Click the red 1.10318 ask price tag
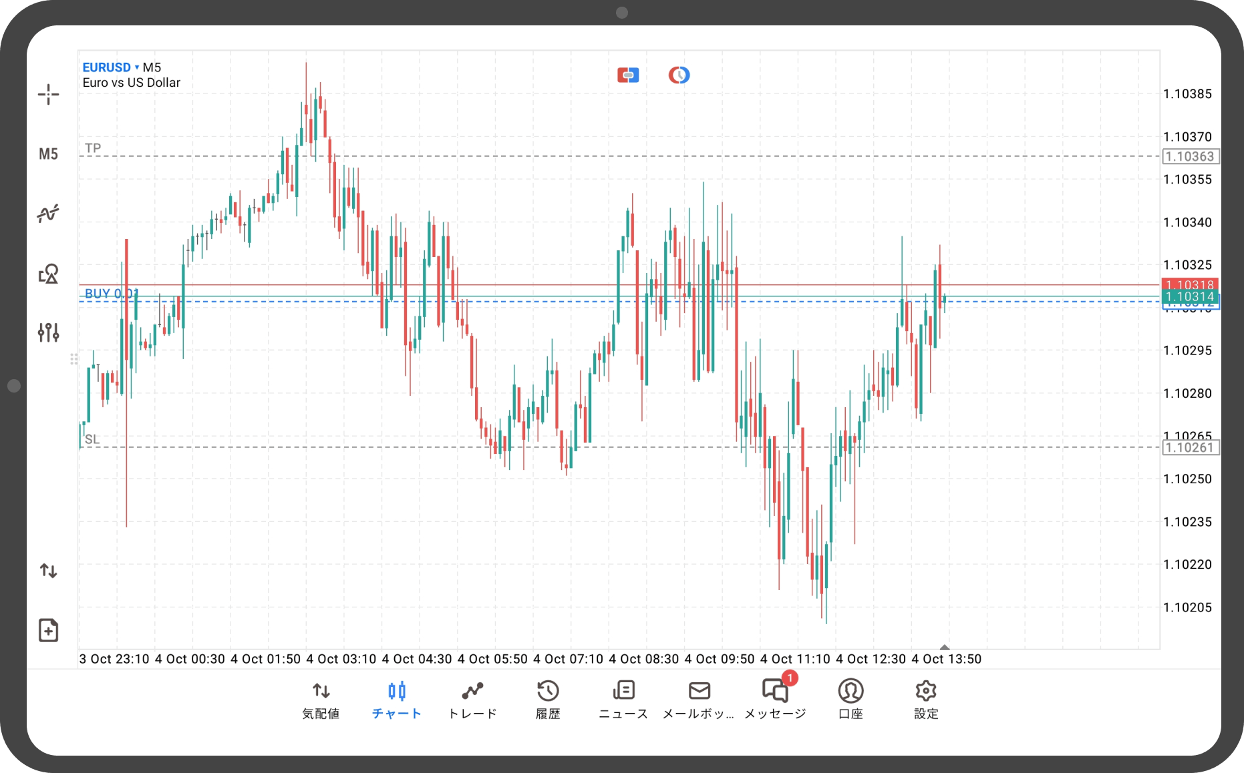The height and width of the screenshot is (773, 1244). tap(1190, 284)
